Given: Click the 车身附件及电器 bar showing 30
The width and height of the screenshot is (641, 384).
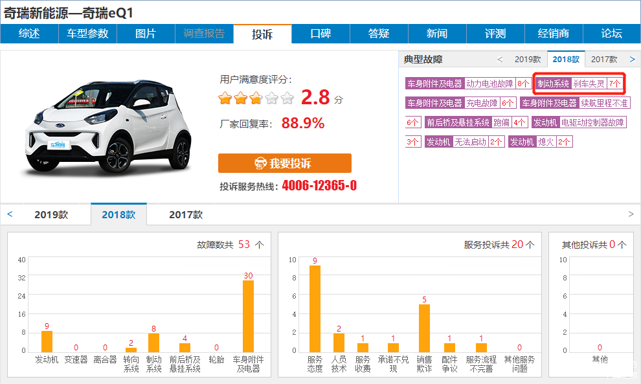Looking at the screenshot, I should point(248,315).
